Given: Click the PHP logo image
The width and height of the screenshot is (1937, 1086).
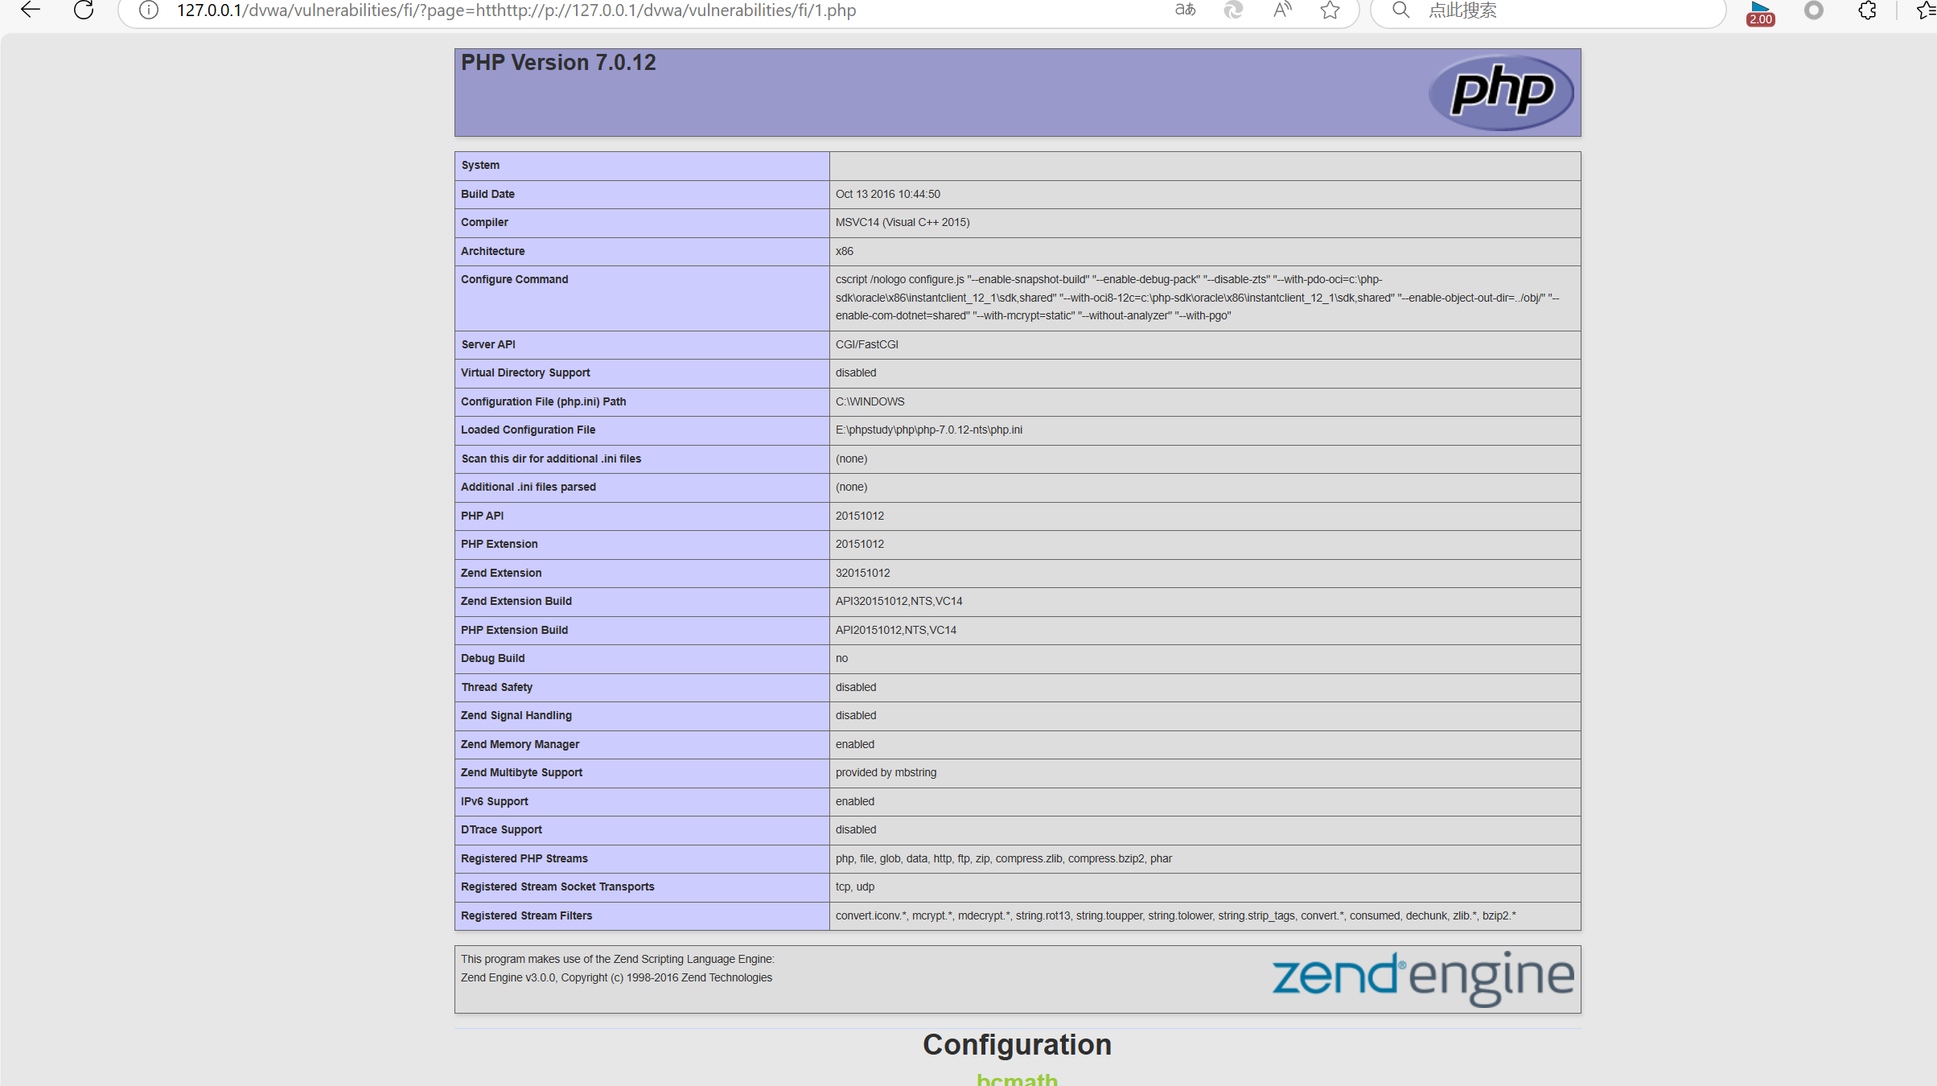Looking at the screenshot, I should point(1501,92).
